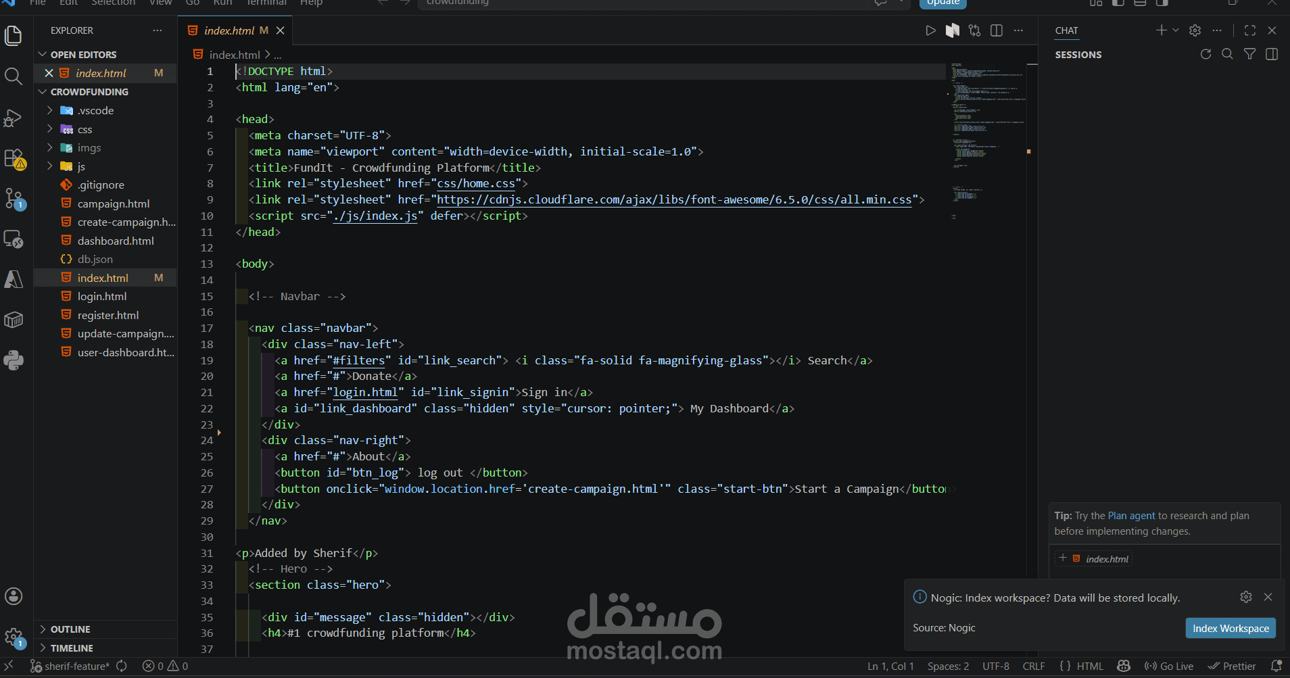Open db.json from the file tree
This screenshot has height=678, width=1290.
click(107, 259)
